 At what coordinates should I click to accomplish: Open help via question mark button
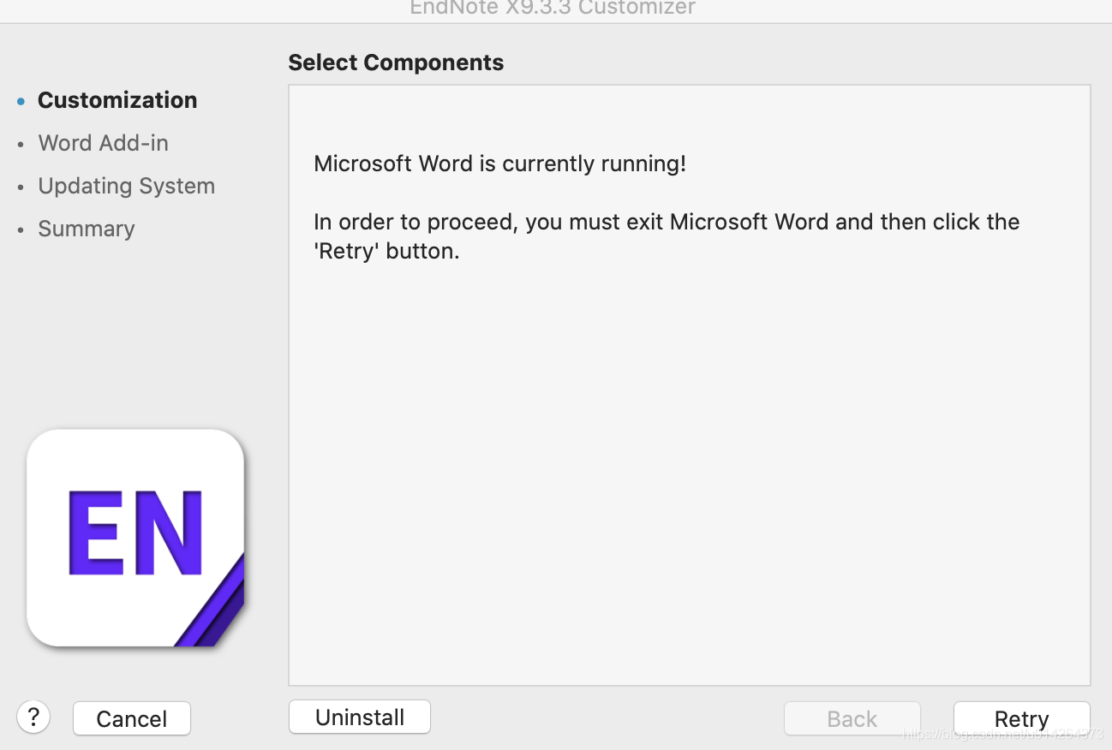click(33, 717)
